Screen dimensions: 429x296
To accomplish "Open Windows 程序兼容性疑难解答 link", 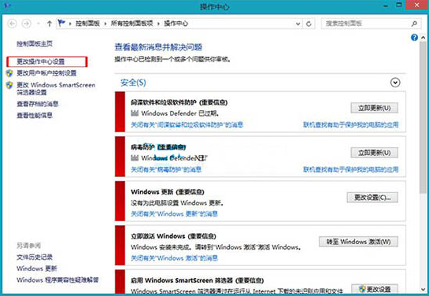I will pyautogui.click(x=57, y=280).
